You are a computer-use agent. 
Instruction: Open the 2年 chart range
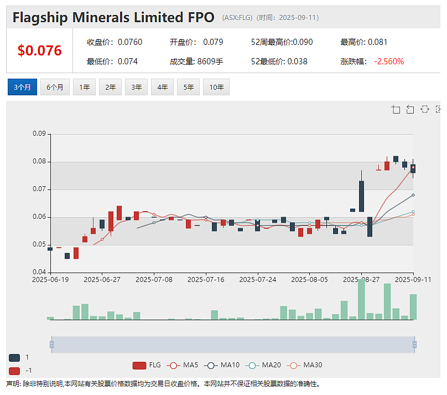point(110,87)
